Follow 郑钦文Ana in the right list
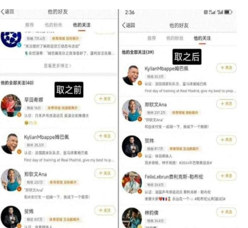 pyautogui.click(x=226, y=104)
